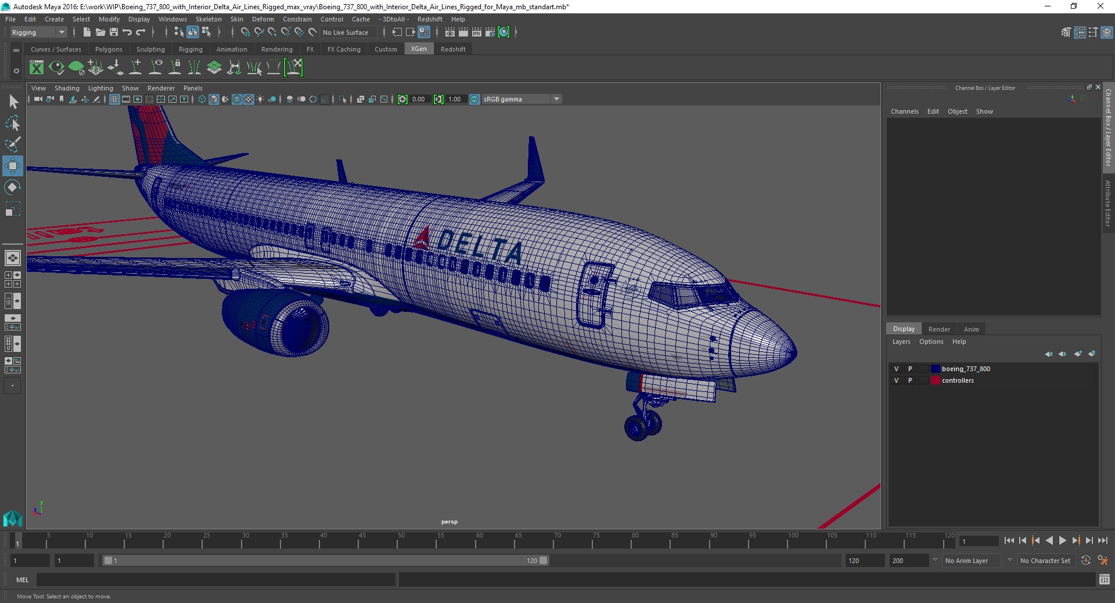Undo the last action icon
Viewport: 1115px width, 603px height.
127,32
